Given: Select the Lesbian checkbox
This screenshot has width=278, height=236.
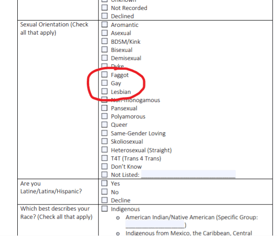Looking at the screenshot, I should (104, 92).
